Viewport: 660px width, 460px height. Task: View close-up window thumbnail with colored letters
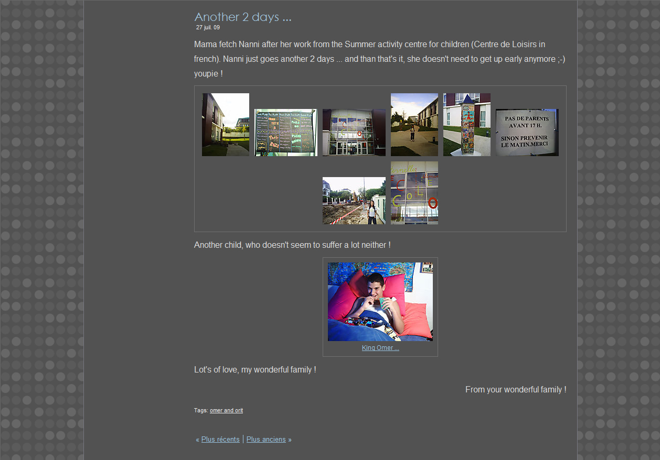(414, 193)
